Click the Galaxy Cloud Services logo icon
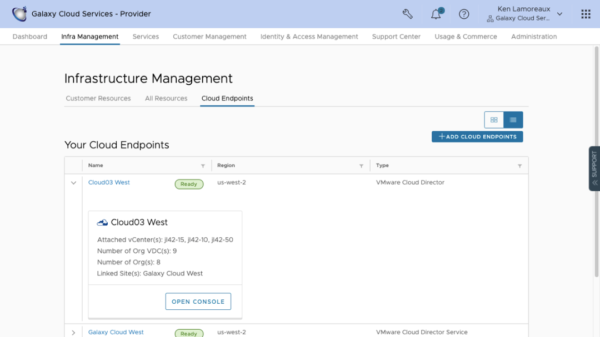600x337 pixels. click(19, 14)
